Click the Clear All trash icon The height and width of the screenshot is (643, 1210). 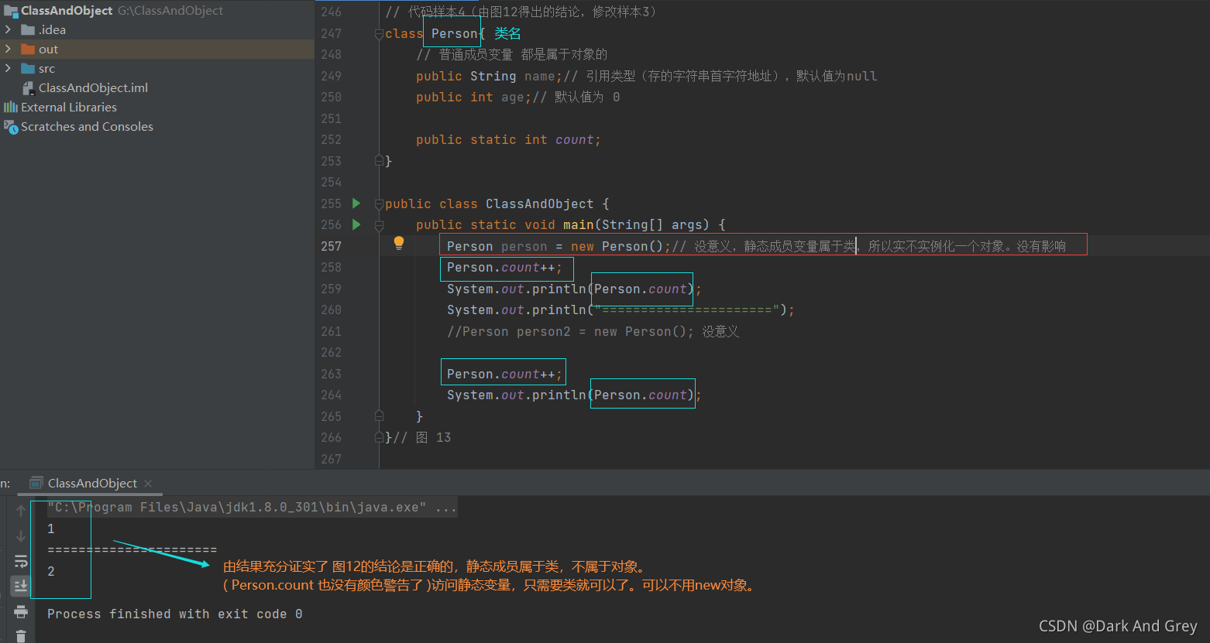[x=21, y=636]
